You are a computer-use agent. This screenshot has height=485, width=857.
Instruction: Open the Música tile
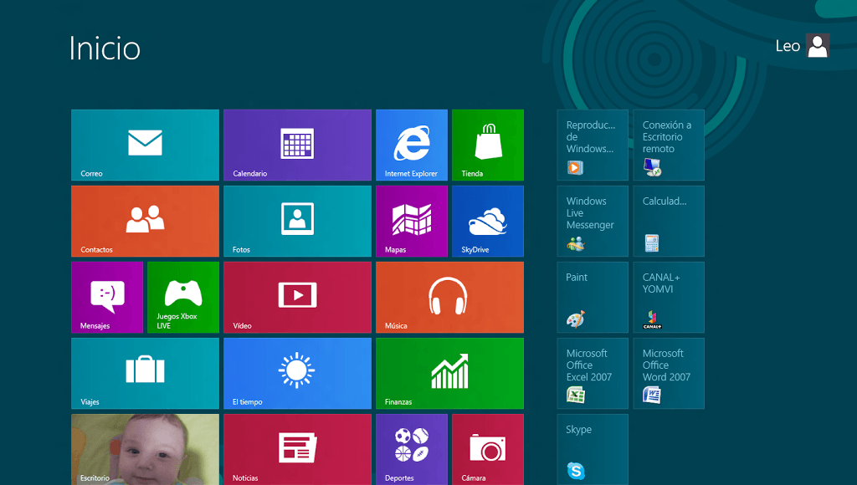pos(449,297)
